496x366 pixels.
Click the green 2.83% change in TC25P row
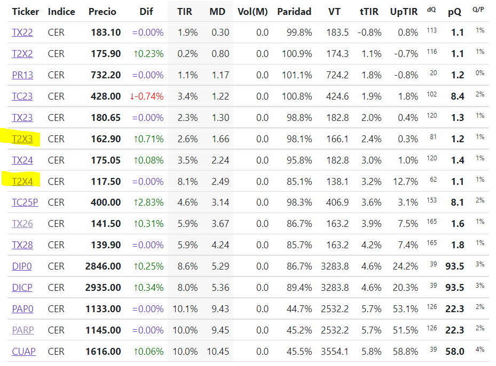[x=148, y=202]
